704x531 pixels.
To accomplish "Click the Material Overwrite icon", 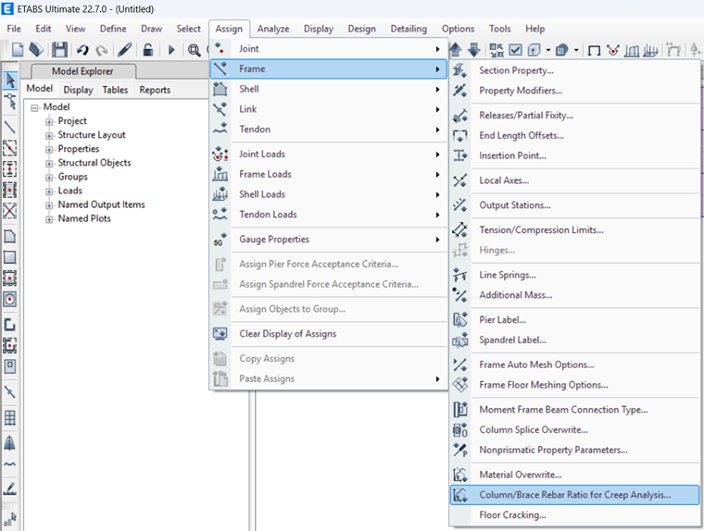I will coord(459,475).
